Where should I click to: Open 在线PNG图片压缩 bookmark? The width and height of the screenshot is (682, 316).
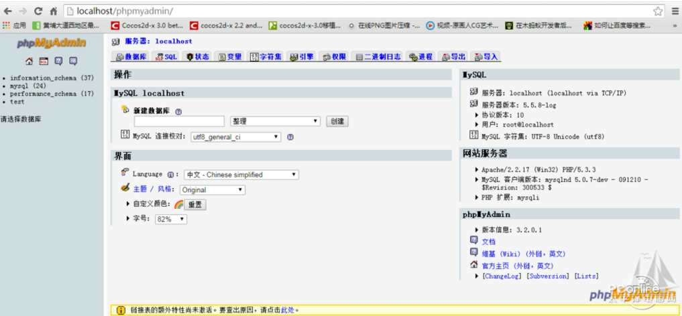pyautogui.click(x=384, y=25)
